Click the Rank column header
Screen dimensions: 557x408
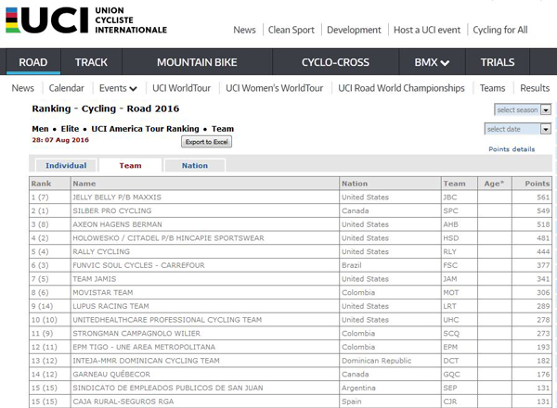50,184
